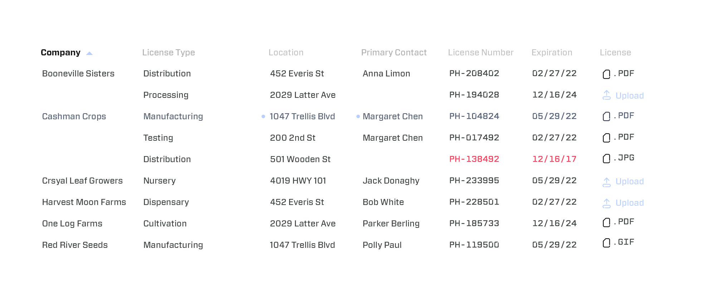The width and height of the screenshot is (707, 305).
Task: Click the Upload link for Harvest Moon Farms
Action: (x=630, y=203)
